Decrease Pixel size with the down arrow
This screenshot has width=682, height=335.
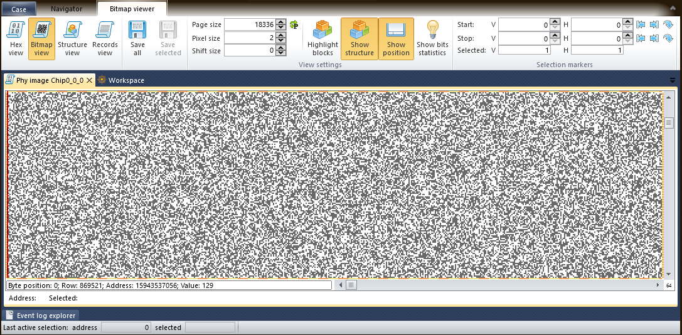click(x=282, y=40)
